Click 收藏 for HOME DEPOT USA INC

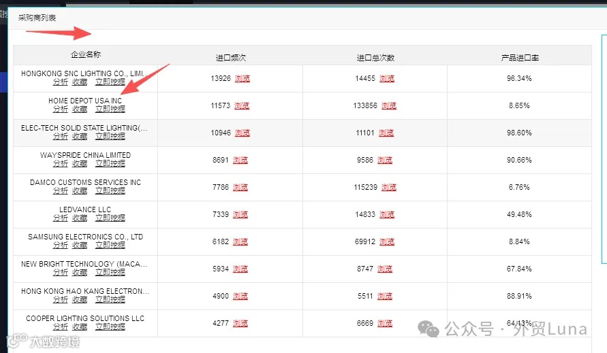click(x=80, y=109)
